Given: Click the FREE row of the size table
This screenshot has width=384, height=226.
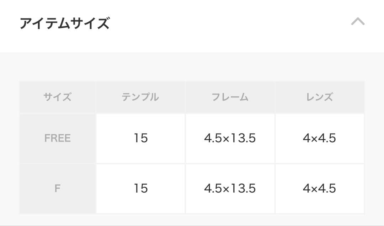Looking at the screenshot, I should [192, 138].
